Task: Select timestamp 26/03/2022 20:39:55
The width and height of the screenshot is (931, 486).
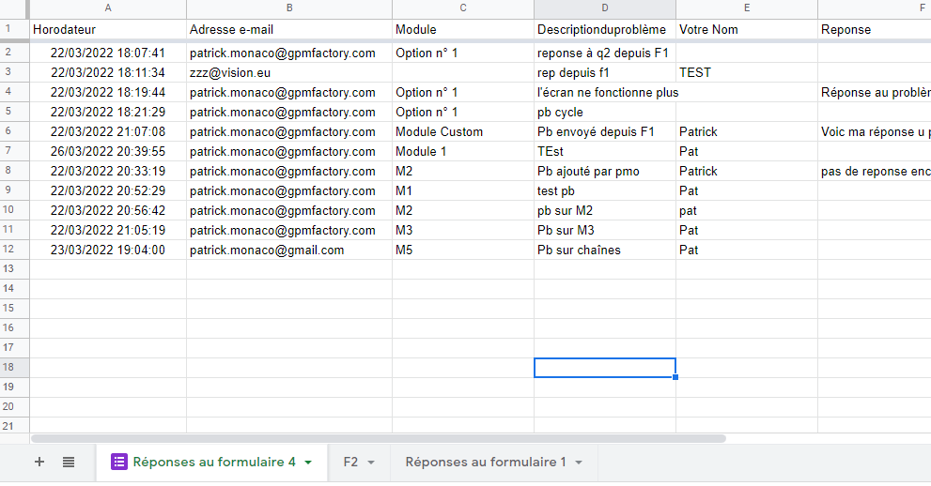Action: click(x=108, y=151)
